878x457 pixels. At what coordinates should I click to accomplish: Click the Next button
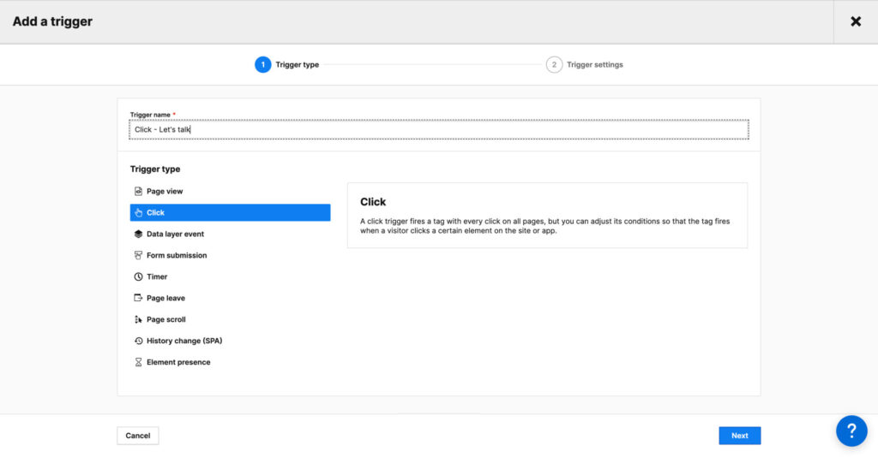click(x=740, y=436)
